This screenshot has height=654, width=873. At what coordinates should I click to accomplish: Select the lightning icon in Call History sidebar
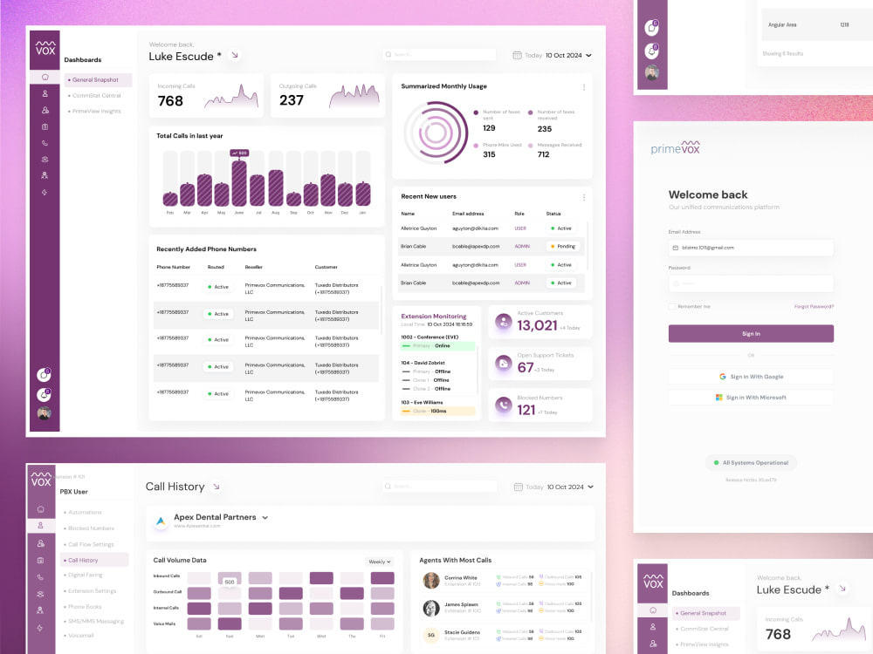(41, 628)
